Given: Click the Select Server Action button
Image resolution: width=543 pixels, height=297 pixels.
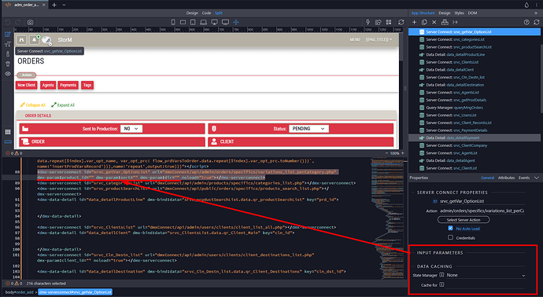Looking at the screenshot, I should pyautogui.click(x=464, y=219).
